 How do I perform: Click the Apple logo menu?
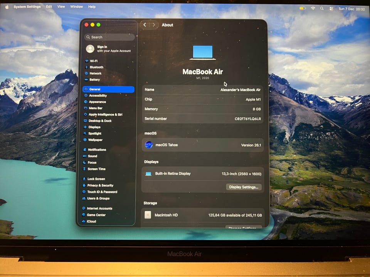coord(7,7)
